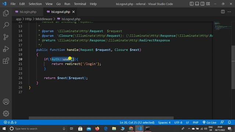Open the Terminal menu
Image resolution: width=235 pixels, height=132 pixels.
coord(80,4)
